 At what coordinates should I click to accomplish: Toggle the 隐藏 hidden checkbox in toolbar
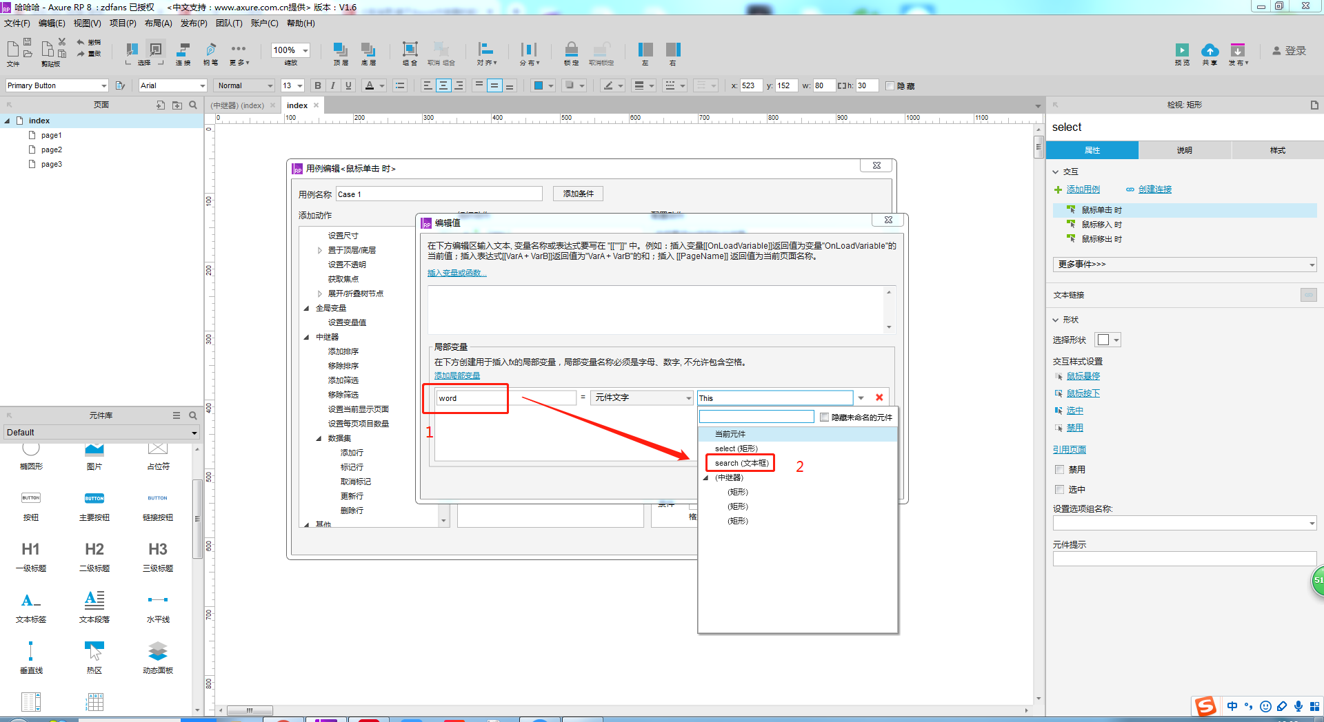point(890,86)
